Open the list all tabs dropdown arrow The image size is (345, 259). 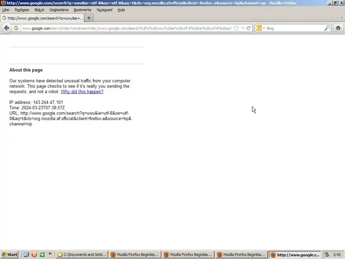342,18
